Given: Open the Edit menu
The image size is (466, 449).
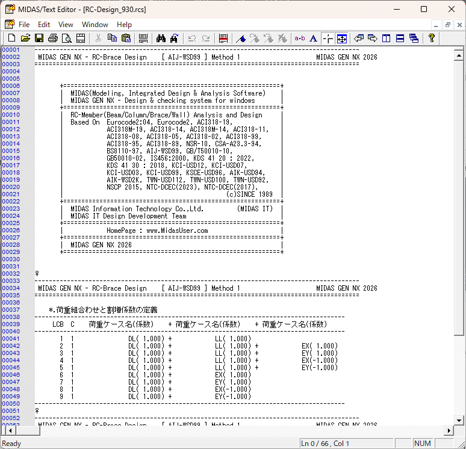Looking at the screenshot, I should click(x=44, y=25).
